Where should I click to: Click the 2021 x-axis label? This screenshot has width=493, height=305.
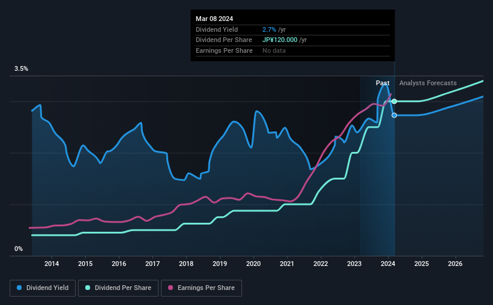[x=287, y=264]
